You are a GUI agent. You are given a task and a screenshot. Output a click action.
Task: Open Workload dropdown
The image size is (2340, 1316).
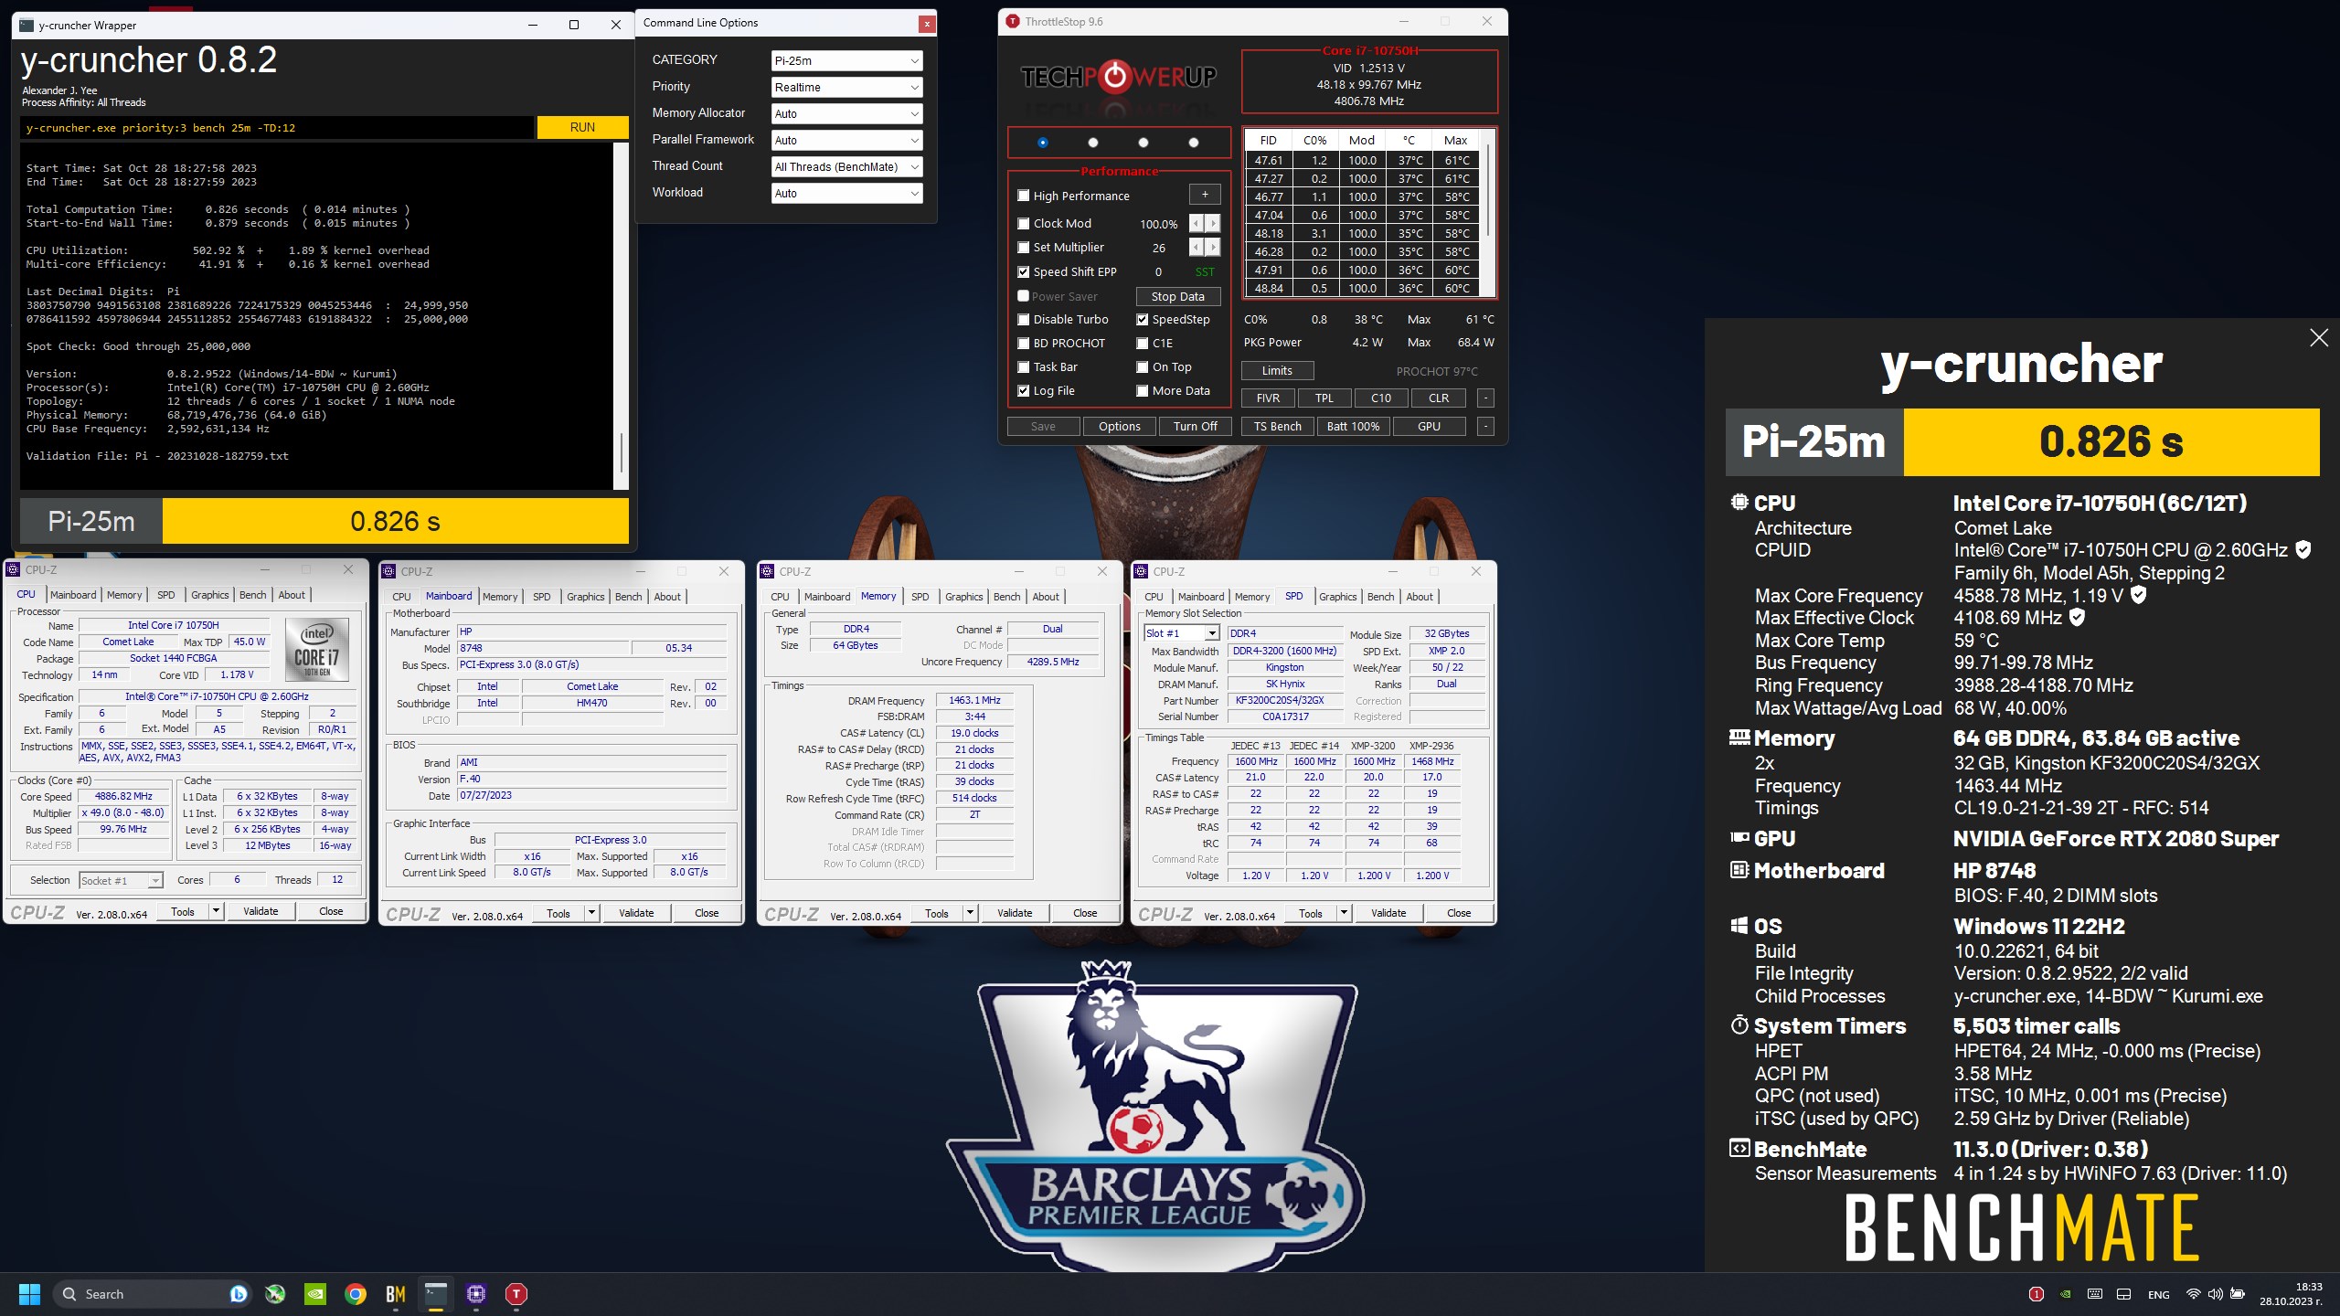click(x=846, y=193)
